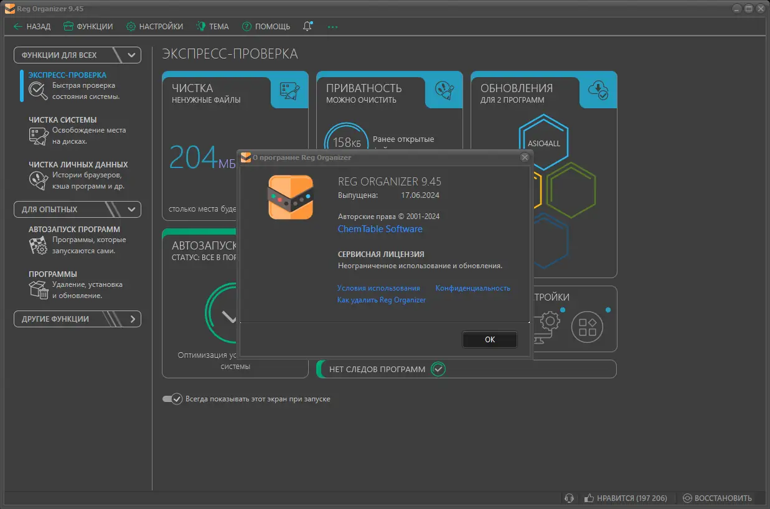Click the Нет следов программ bar
Viewport: 770px width, 509px height.
(x=466, y=369)
